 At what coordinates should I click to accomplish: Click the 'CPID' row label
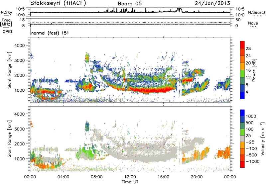pos(7,32)
